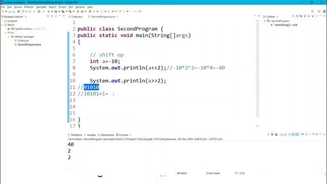Click Link with Editor in Package Explorer
Image resolution: width=327 pixels, height=184 pixels.
[52, 16]
